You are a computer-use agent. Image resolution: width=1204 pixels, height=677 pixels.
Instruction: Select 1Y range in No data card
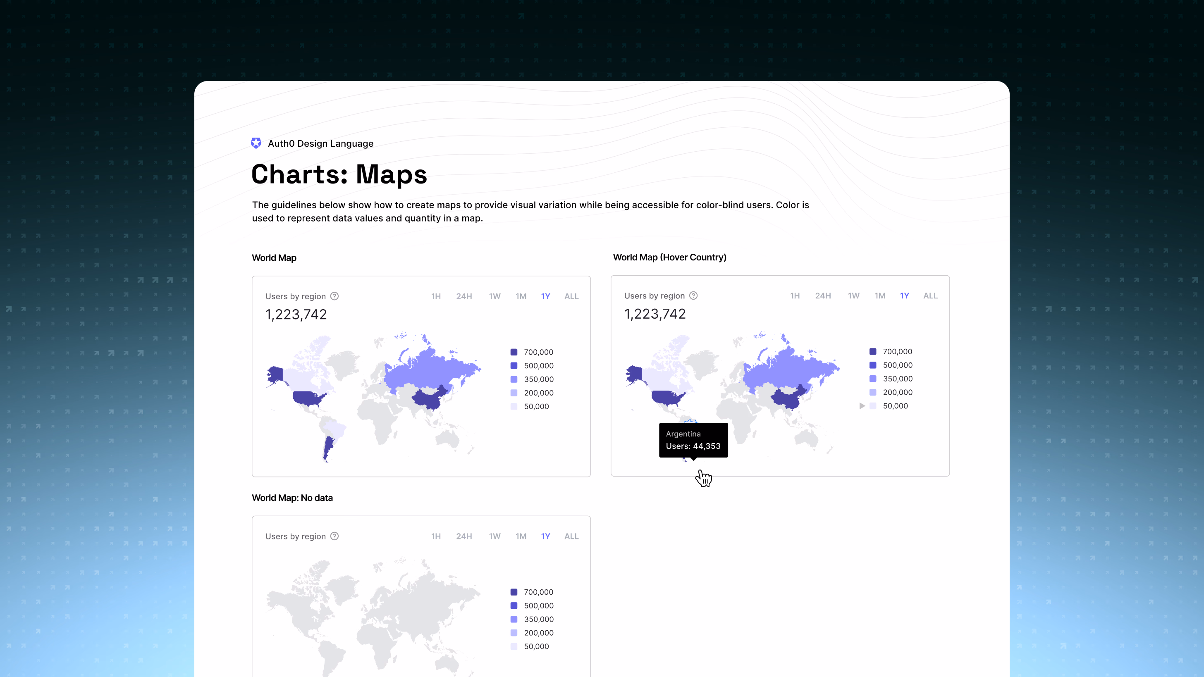(545, 536)
